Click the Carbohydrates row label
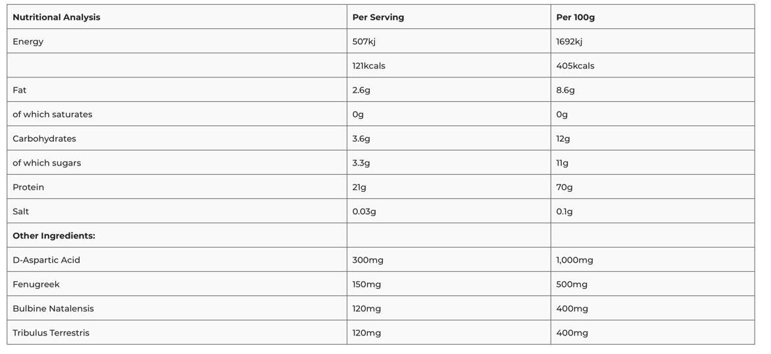Image resolution: width=771 pixels, height=354 pixels. click(x=44, y=139)
